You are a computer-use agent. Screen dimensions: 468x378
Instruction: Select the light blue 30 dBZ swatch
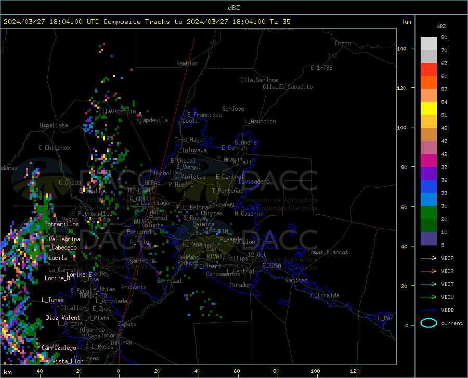(x=428, y=200)
